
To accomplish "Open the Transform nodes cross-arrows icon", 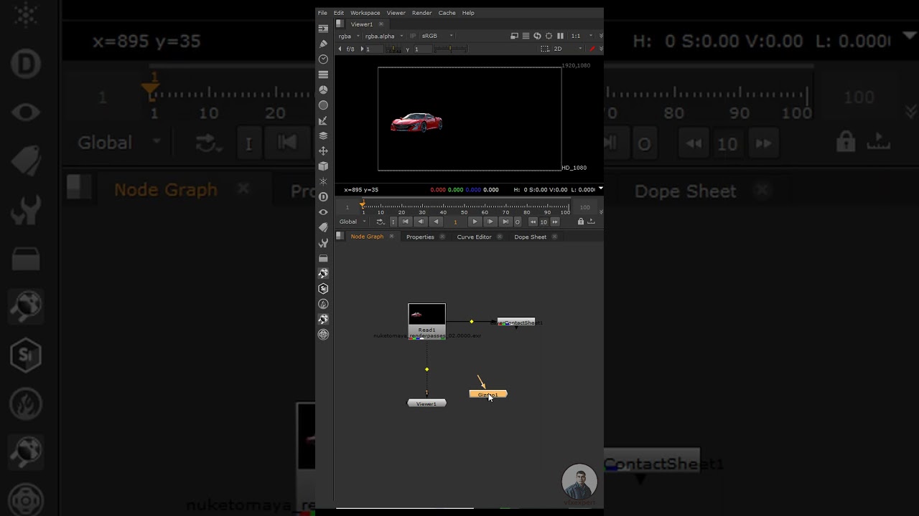I will tap(323, 150).
